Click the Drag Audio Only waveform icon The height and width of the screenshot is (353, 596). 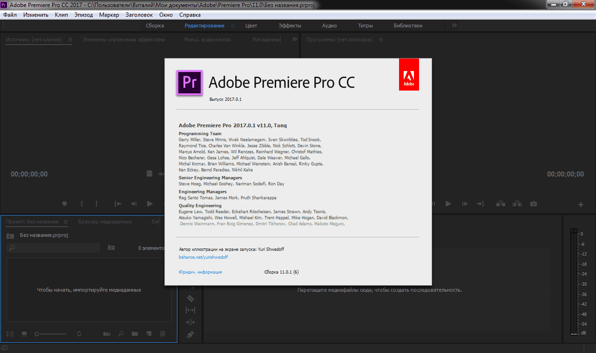coord(162,174)
